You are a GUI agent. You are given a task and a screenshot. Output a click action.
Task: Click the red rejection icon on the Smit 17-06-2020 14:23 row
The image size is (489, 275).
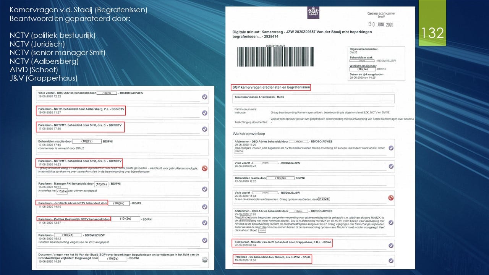(x=205, y=168)
